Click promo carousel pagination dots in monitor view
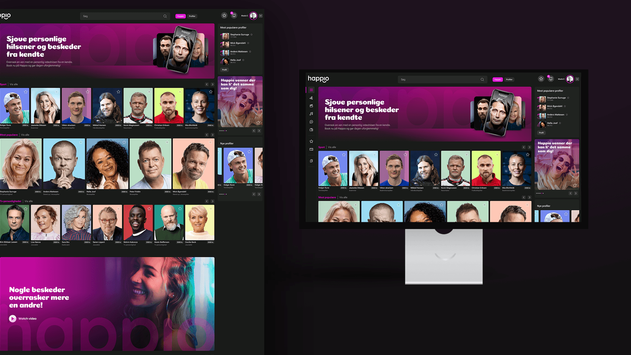631x355 pixels. [540, 193]
